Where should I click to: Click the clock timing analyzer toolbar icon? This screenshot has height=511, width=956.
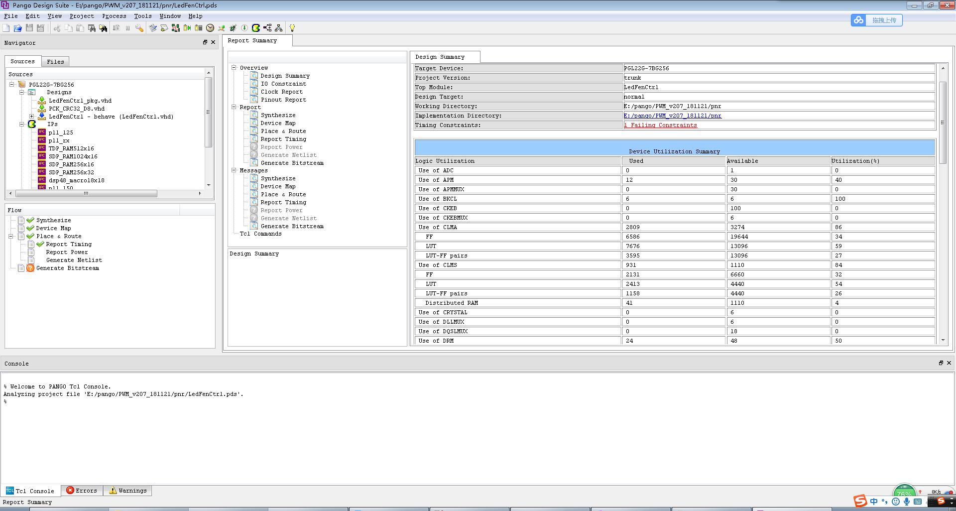210,28
